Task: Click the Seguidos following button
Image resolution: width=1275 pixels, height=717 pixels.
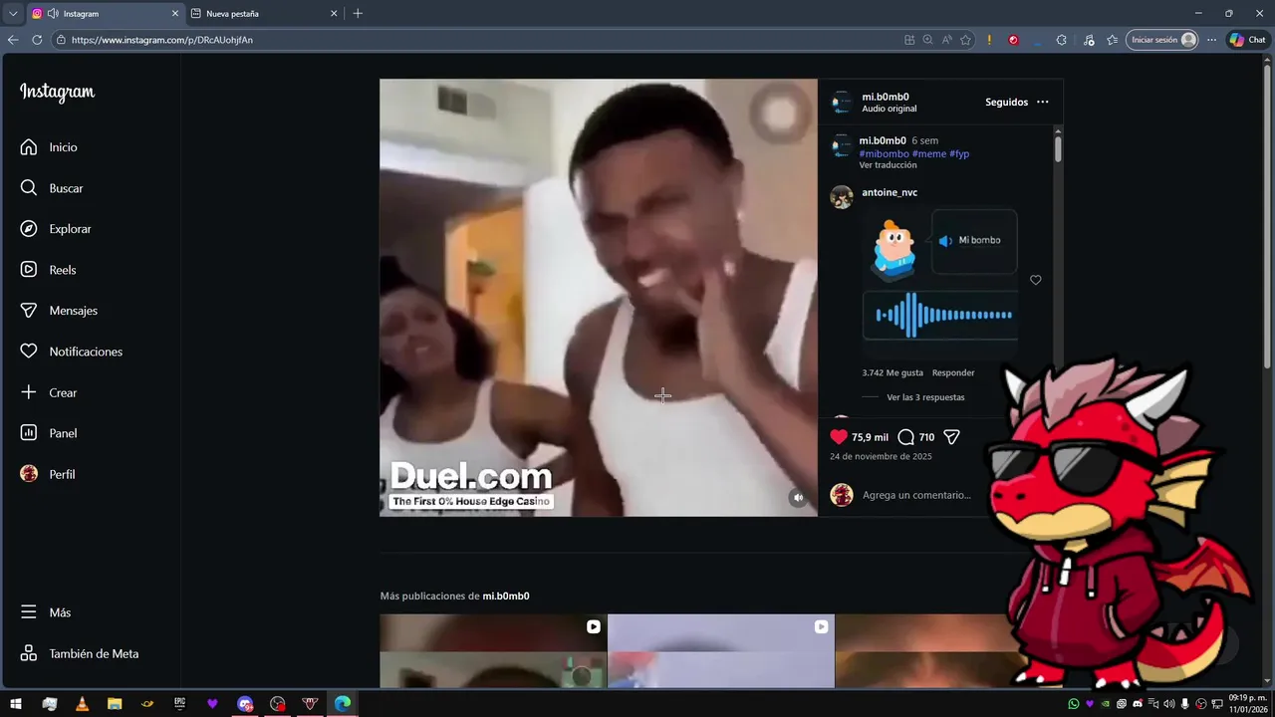Action: (1006, 102)
